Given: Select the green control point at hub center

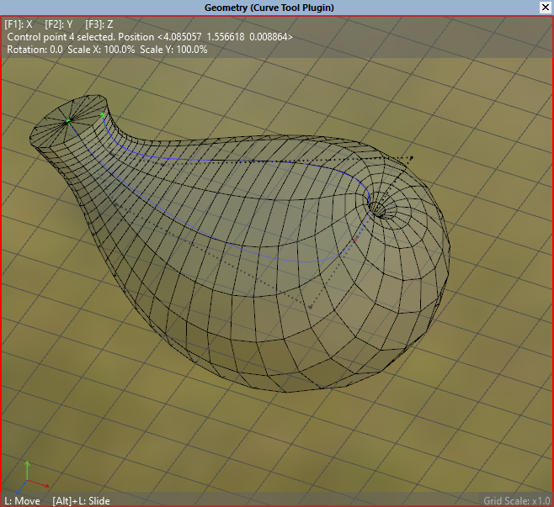Looking at the screenshot, I should (x=68, y=121).
